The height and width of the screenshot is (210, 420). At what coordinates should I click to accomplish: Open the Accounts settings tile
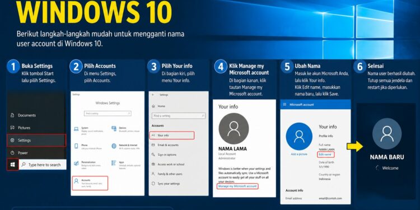coord(90,183)
